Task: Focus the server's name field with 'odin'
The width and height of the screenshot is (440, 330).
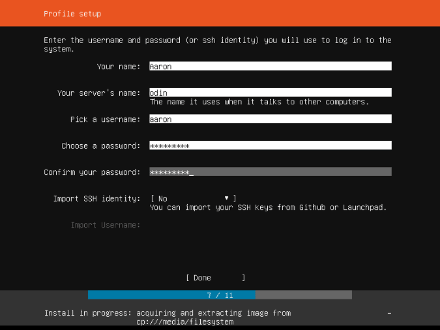Action: click(270, 93)
